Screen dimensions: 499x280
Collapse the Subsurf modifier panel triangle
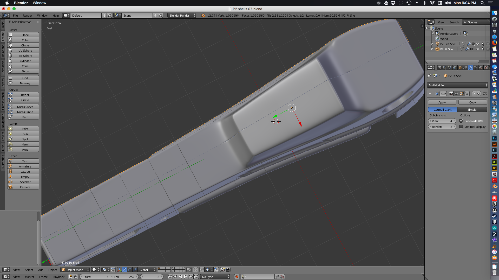(x=430, y=94)
